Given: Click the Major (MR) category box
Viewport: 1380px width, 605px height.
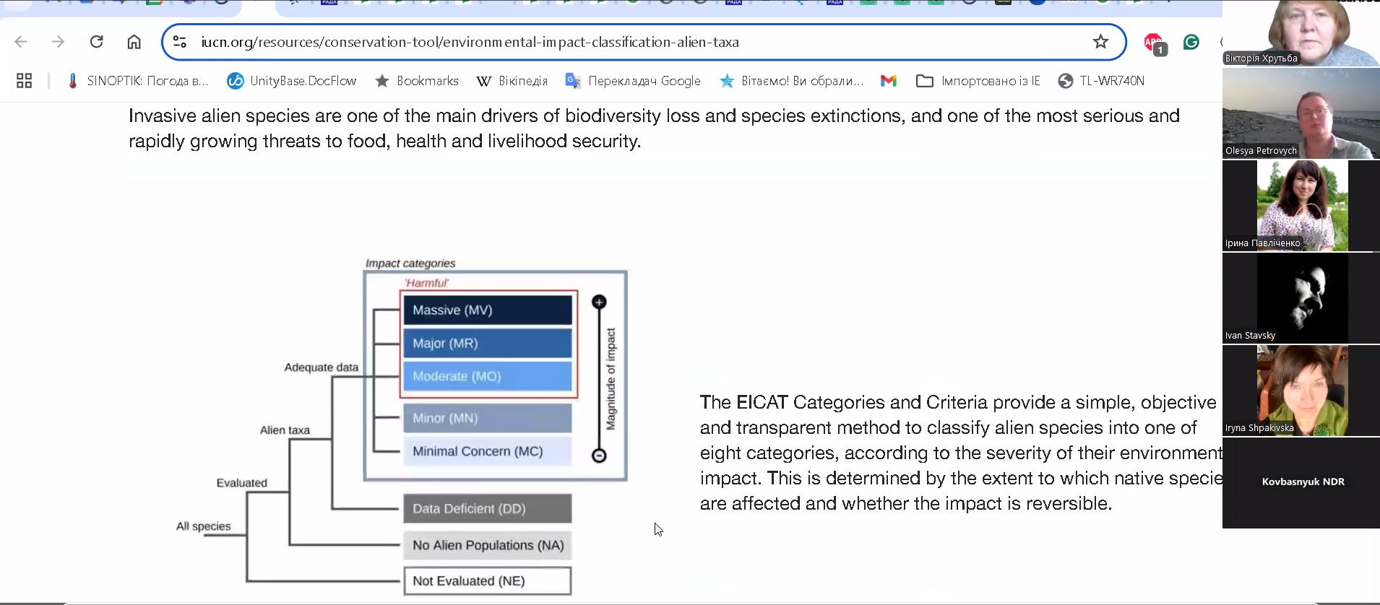Looking at the screenshot, I should point(488,343).
